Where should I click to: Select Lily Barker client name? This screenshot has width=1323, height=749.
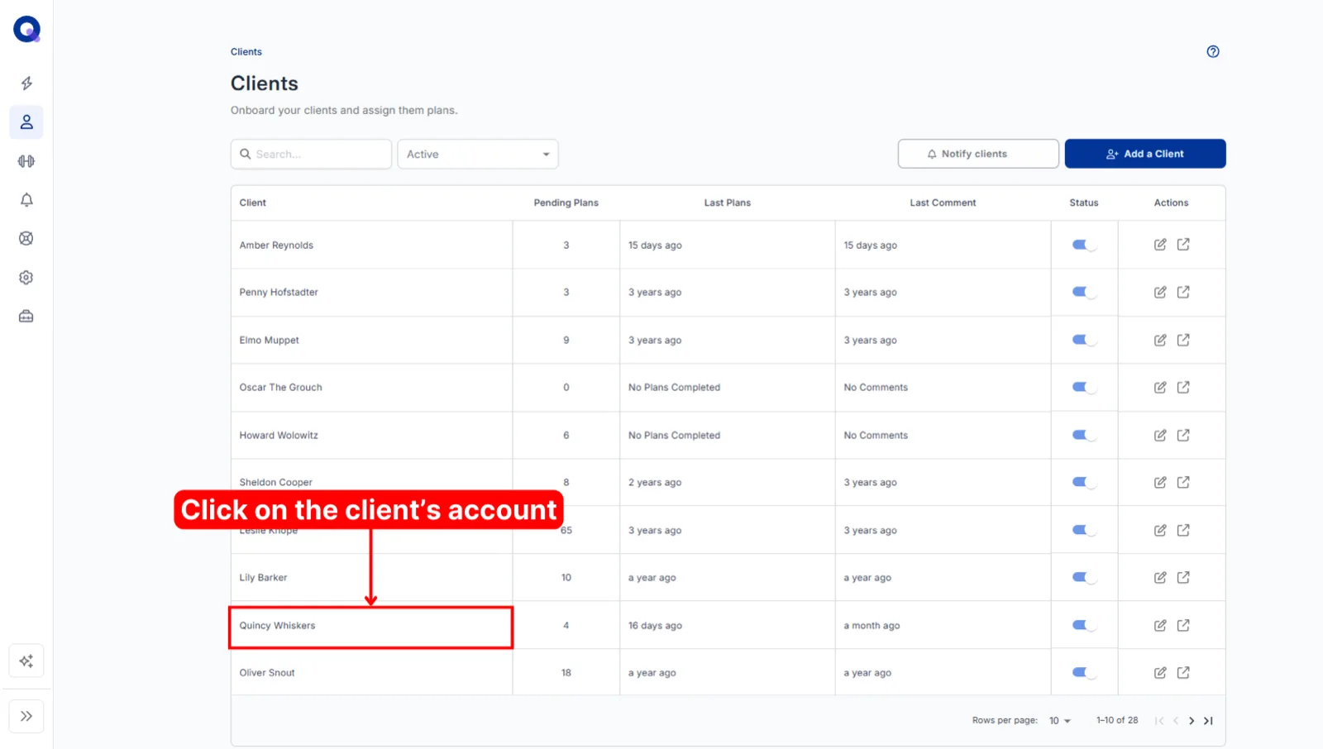pyautogui.click(x=264, y=578)
